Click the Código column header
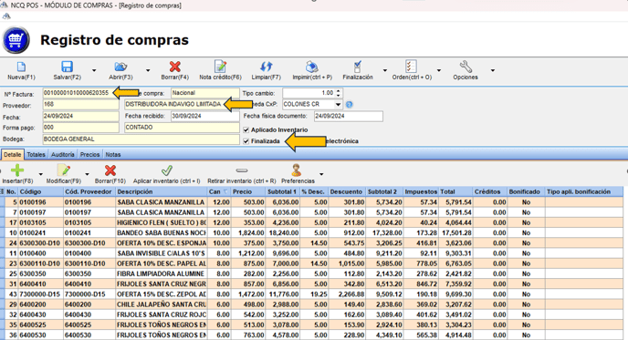The height and width of the screenshot is (340, 628). click(41, 191)
